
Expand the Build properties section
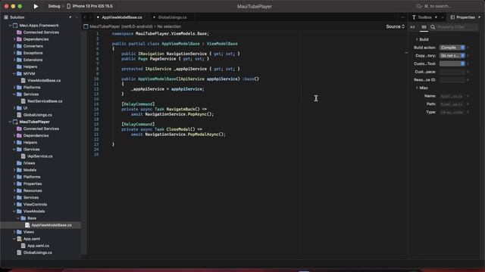[417, 39]
